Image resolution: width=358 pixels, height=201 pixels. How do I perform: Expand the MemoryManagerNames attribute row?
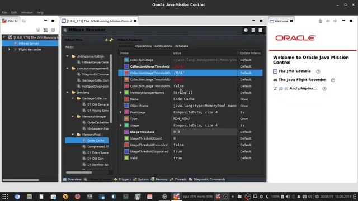(x=121, y=93)
